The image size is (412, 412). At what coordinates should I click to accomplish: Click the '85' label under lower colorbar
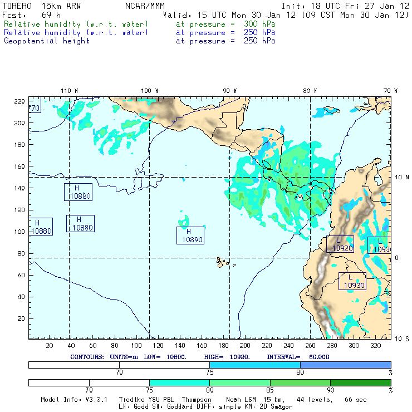point(270,390)
